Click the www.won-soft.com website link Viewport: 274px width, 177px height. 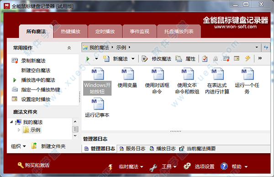click(235, 27)
